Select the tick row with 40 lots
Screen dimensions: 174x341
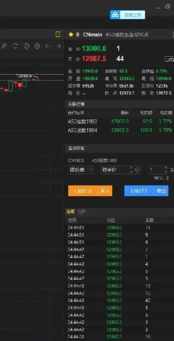(x=120, y=300)
